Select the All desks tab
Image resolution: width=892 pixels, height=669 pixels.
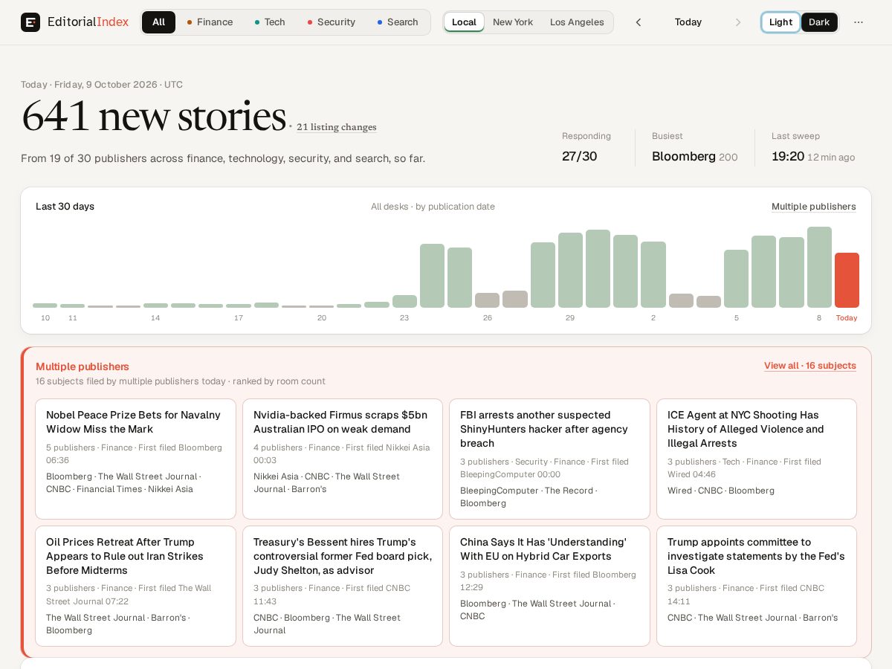tap(158, 22)
